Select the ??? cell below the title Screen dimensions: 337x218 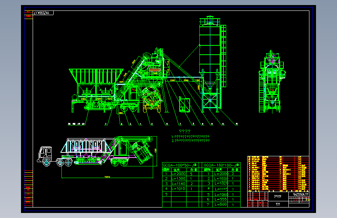[278, 204]
